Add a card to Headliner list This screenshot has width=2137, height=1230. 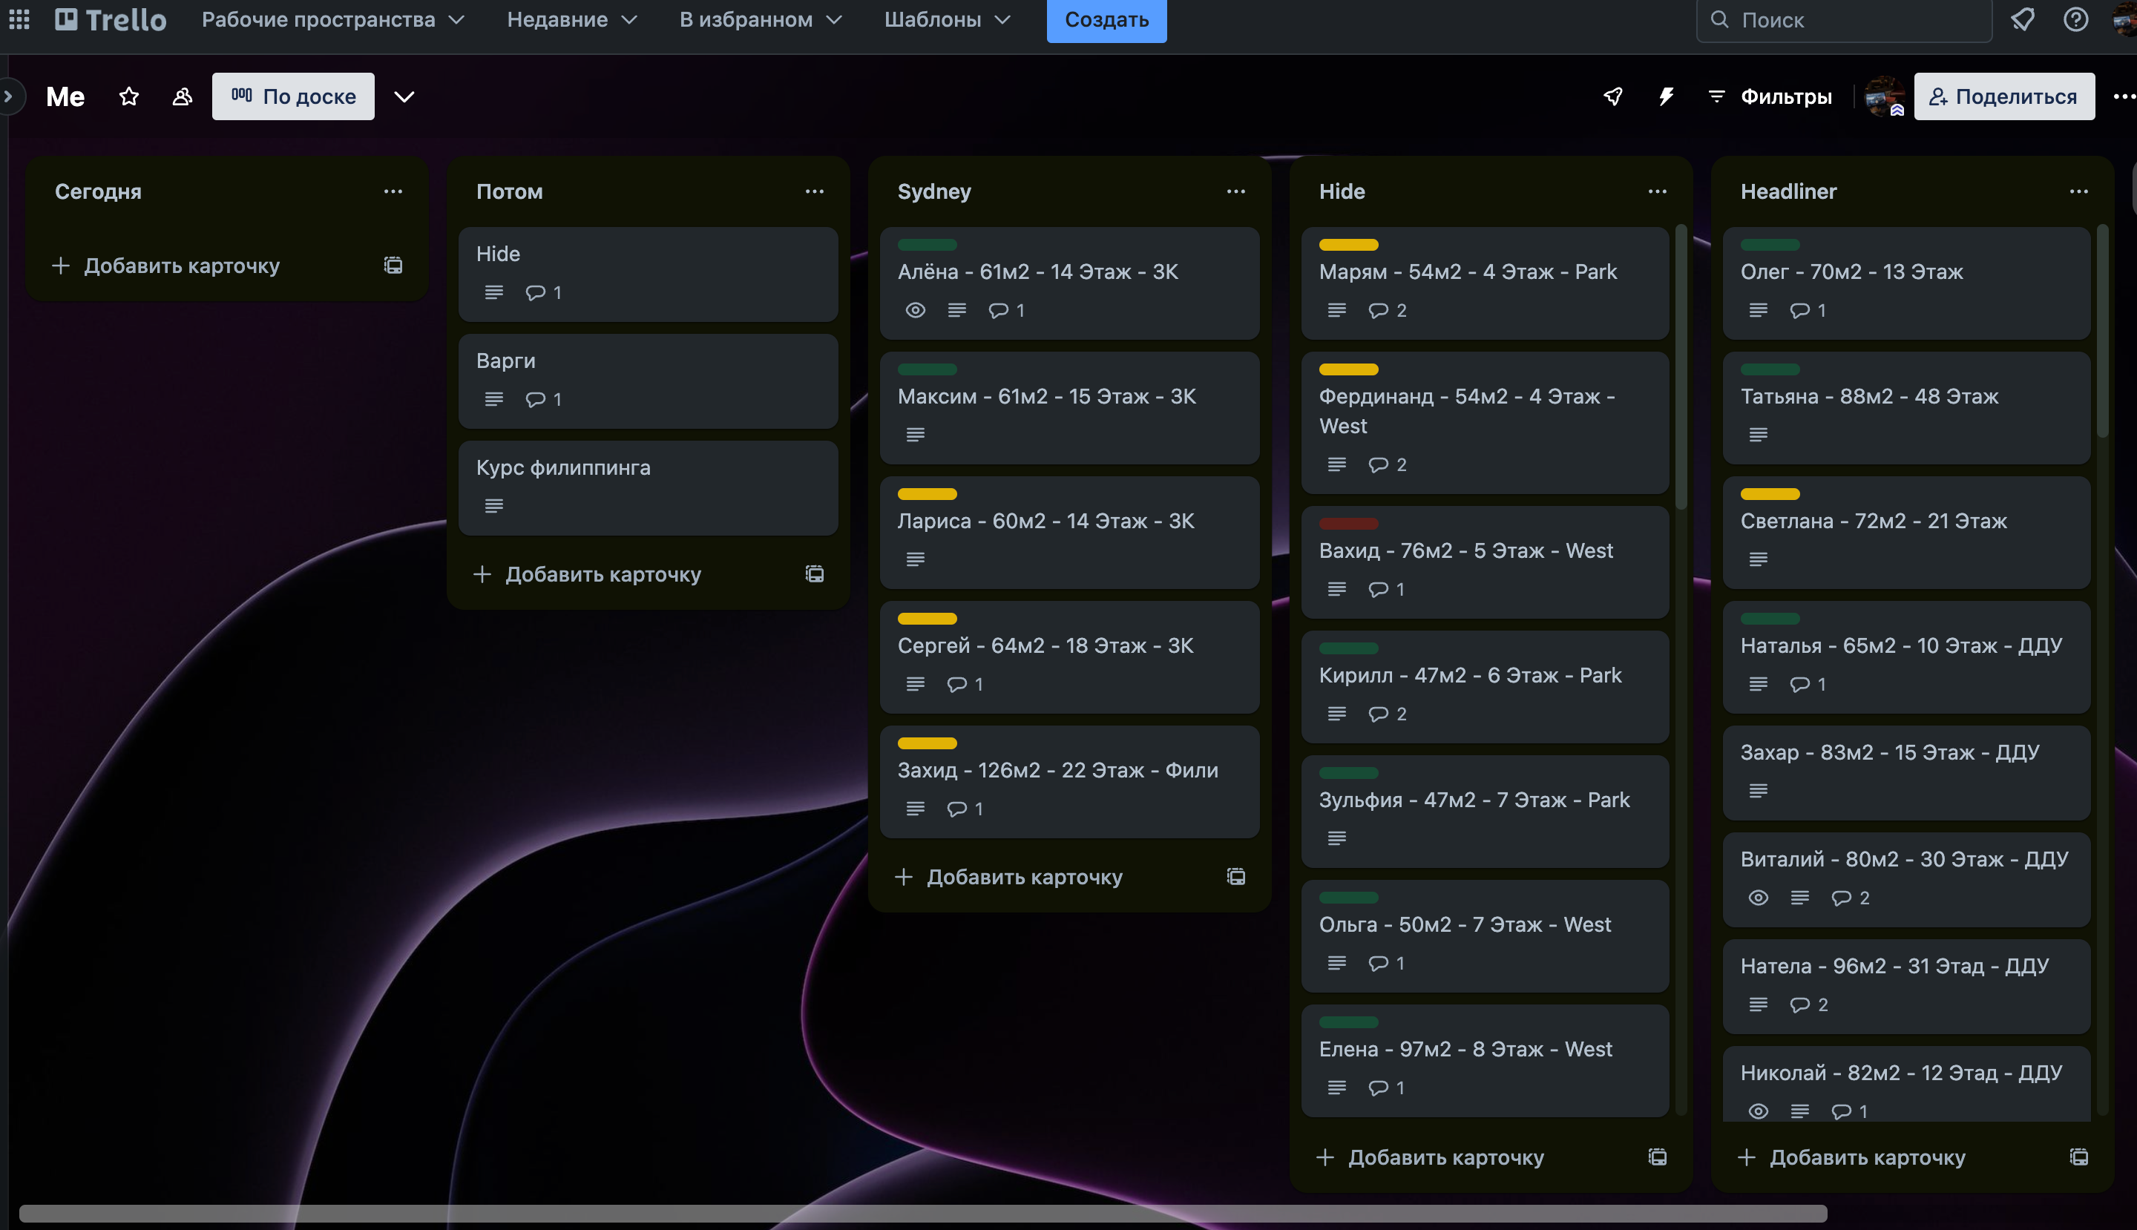[1852, 1157]
